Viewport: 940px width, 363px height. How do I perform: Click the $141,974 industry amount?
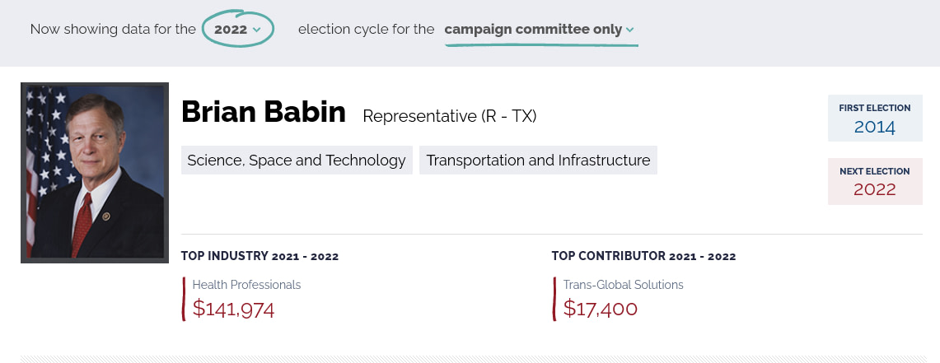pos(233,309)
